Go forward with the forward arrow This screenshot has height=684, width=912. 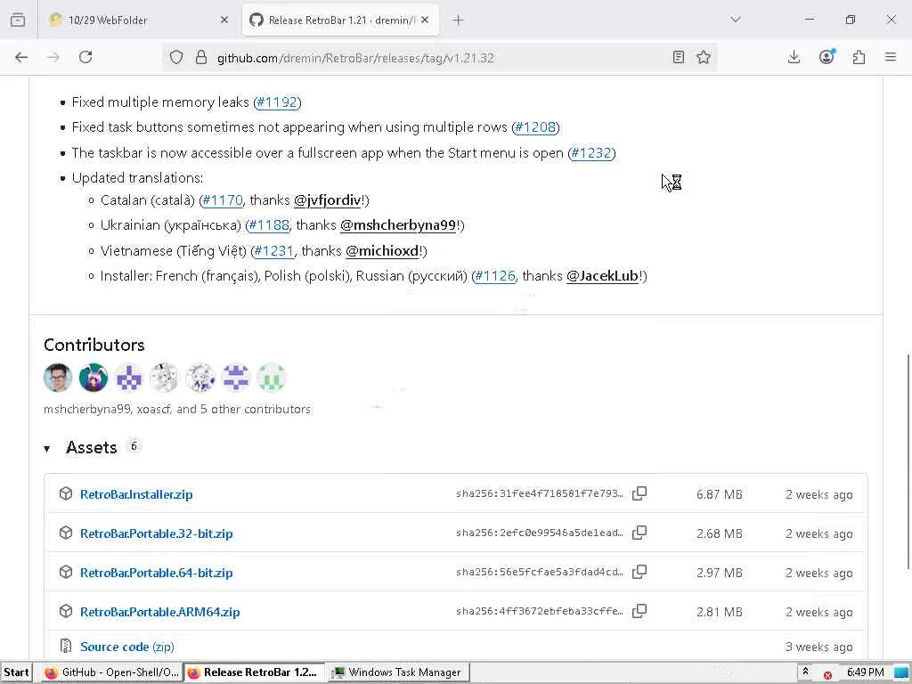[53, 57]
